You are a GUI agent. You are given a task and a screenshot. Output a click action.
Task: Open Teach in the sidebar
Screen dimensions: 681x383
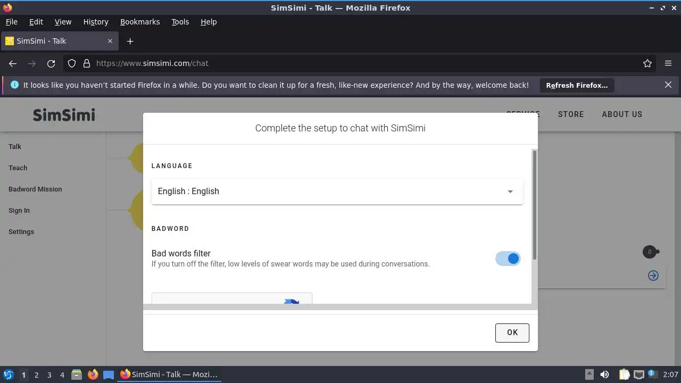pos(18,168)
